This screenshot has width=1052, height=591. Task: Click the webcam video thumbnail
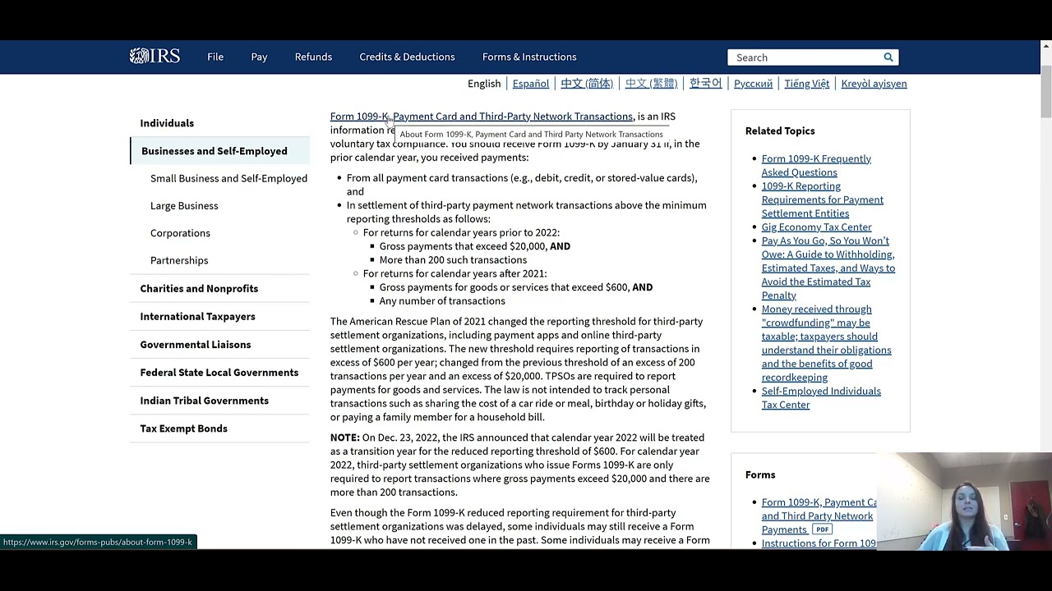[964, 501]
